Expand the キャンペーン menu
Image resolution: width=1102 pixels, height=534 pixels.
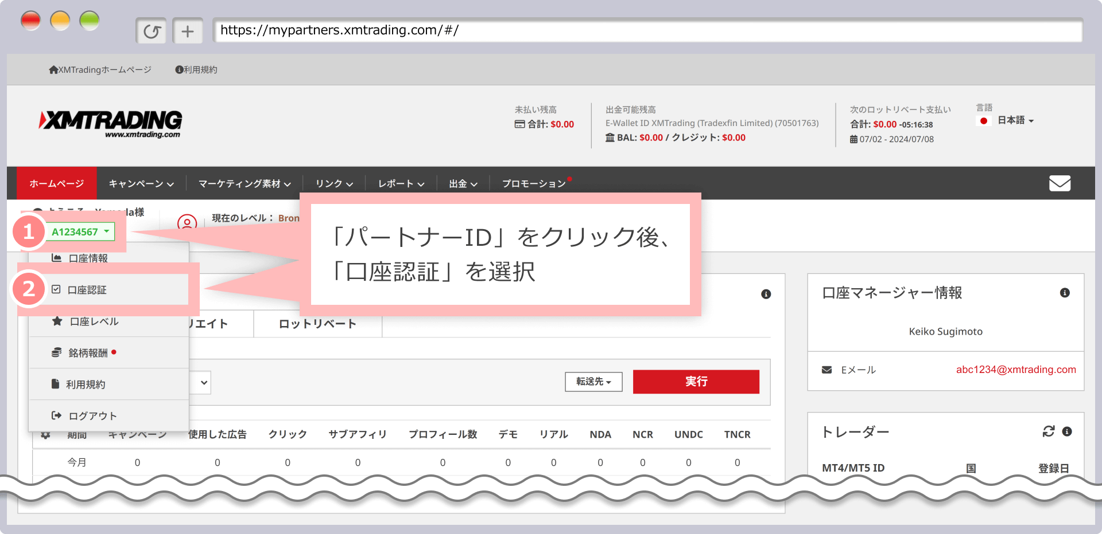[x=140, y=183]
